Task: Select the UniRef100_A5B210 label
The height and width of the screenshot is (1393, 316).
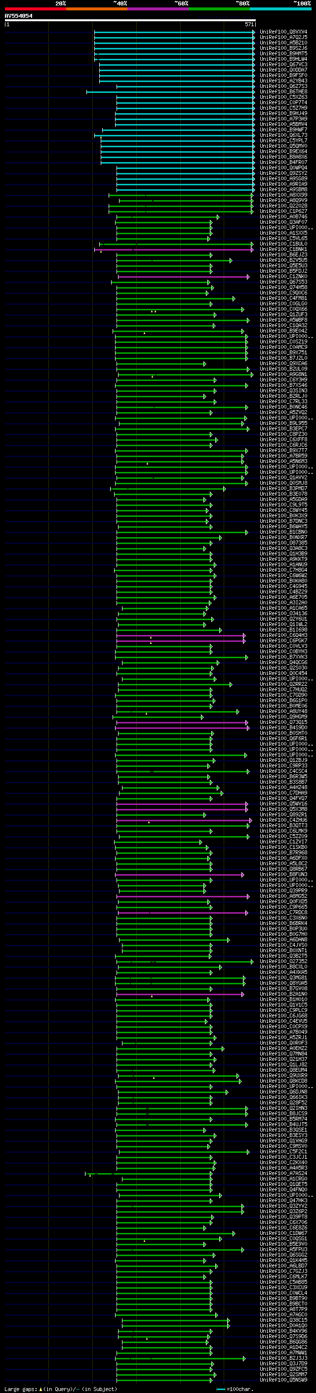Action: [283, 42]
